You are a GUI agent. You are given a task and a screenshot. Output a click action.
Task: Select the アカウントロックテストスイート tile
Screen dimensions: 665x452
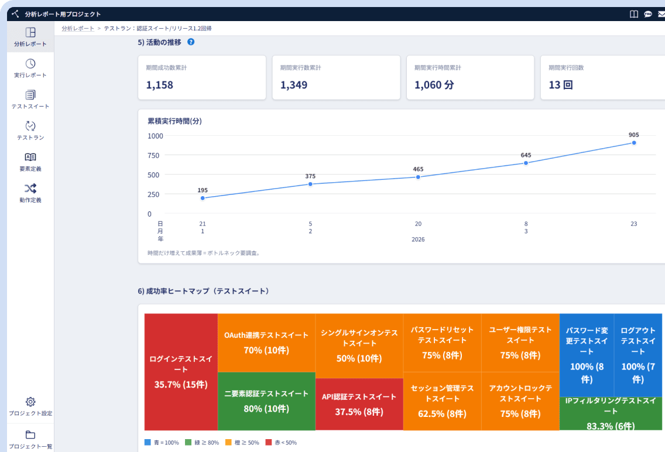[x=520, y=402]
